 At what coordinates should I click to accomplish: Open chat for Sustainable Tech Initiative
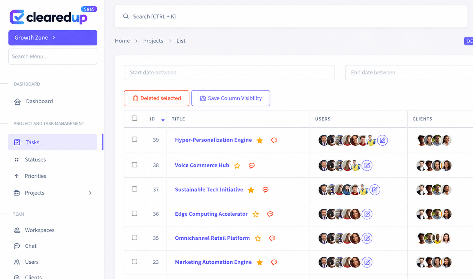click(x=265, y=190)
